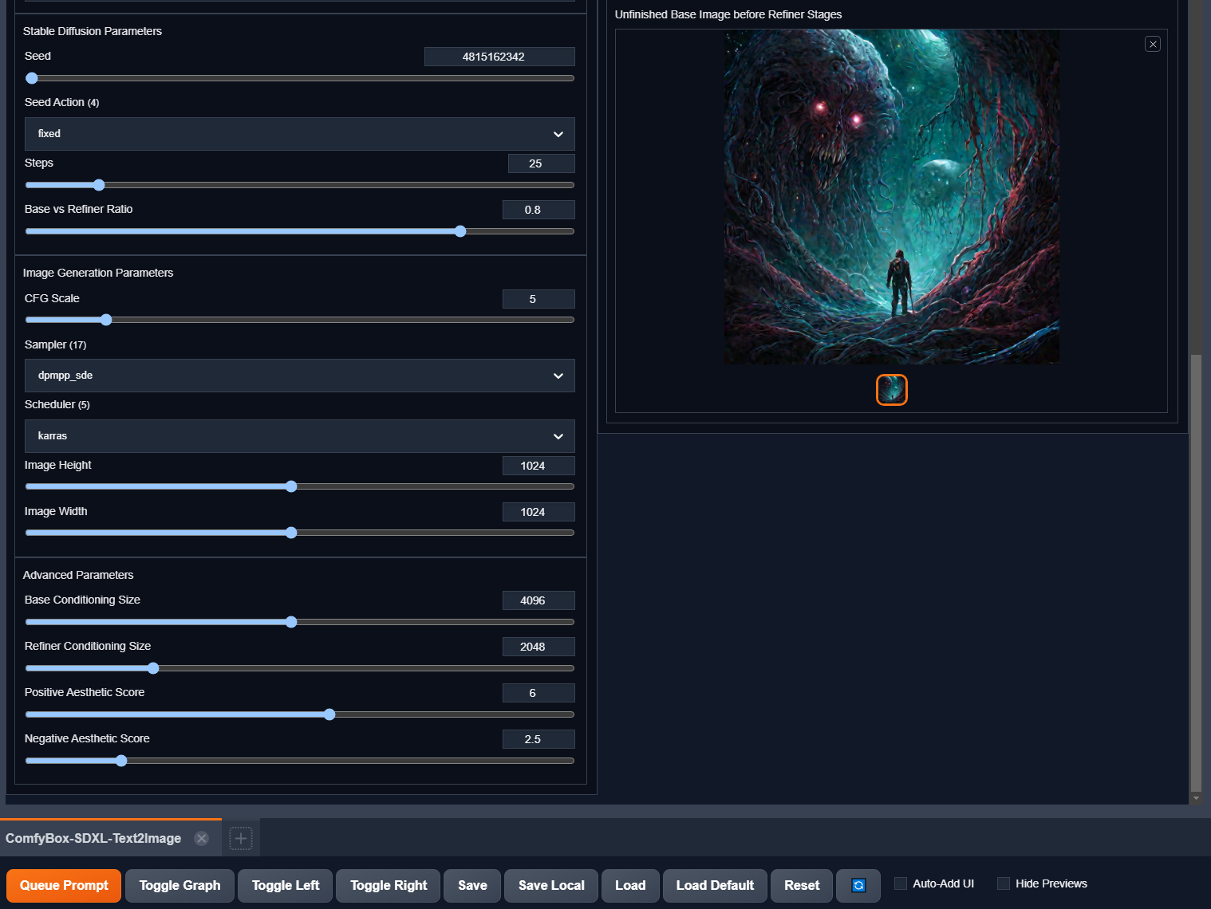Image resolution: width=1211 pixels, height=909 pixels.
Task: Click the vertical scrollbar on the right
Action: 1196,573
